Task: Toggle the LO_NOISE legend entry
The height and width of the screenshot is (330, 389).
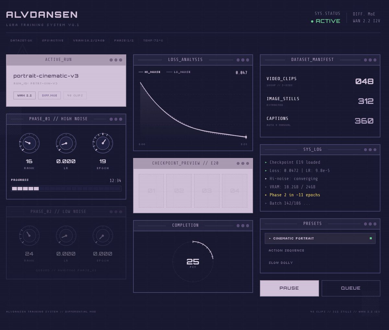Action: [178, 72]
